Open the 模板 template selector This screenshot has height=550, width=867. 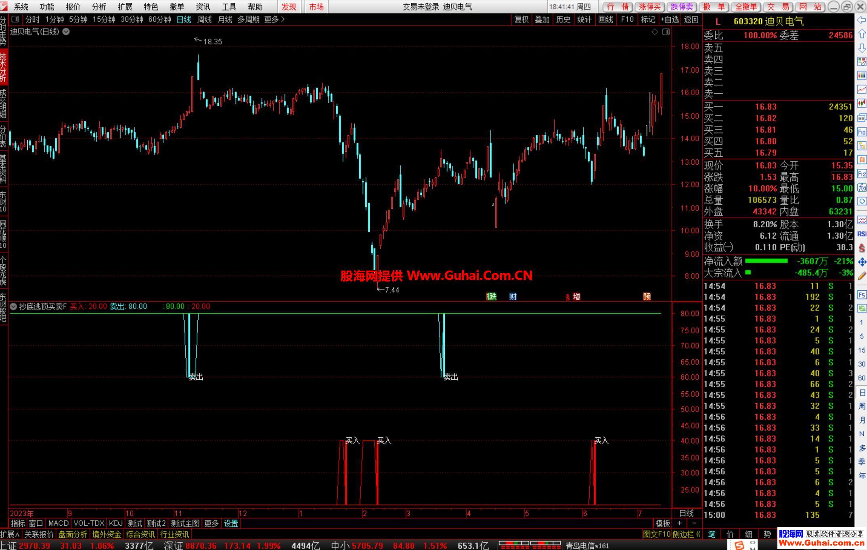pyautogui.click(x=663, y=524)
